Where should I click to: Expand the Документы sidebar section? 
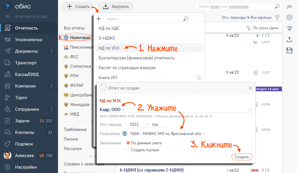[x=51, y=51]
